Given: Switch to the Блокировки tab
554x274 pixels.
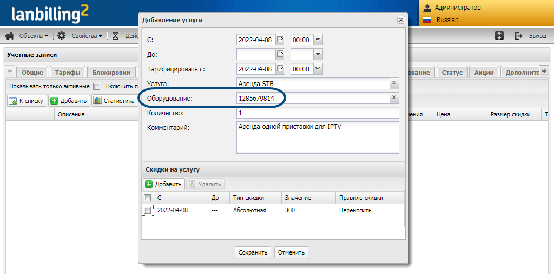Looking at the screenshot, I should tap(111, 73).
